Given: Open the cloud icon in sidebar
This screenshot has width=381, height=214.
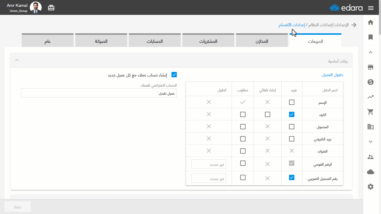Looking at the screenshot, I should (x=371, y=172).
